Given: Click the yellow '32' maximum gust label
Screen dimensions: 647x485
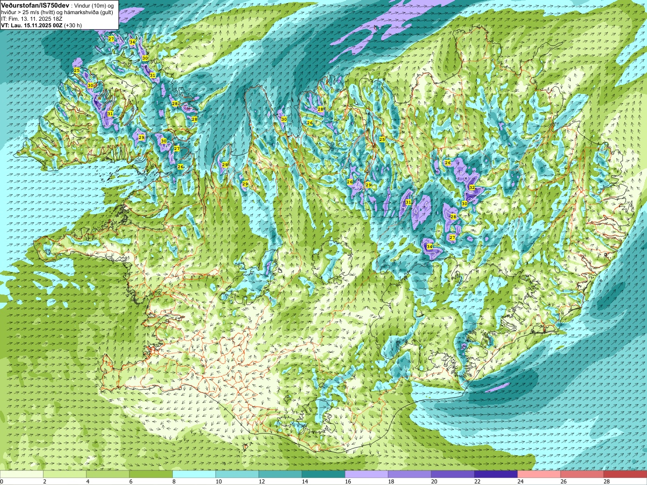Looking at the screenshot, I should pyautogui.click(x=472, y=187).
